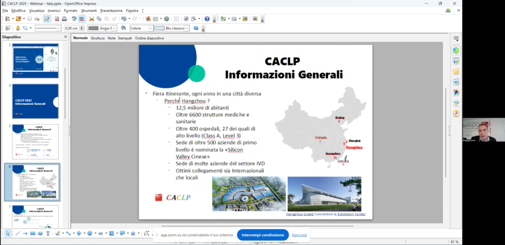Select slide 3 thumbnail in Diapositive
Screen dimensions: 505x245
pos(36,61)
